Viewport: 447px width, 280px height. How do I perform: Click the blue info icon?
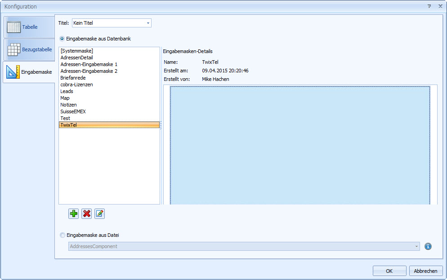[428, 246]
